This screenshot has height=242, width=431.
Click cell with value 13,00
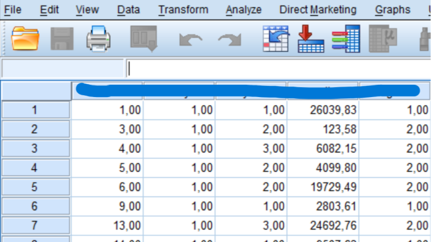click(x=107, y=225)
